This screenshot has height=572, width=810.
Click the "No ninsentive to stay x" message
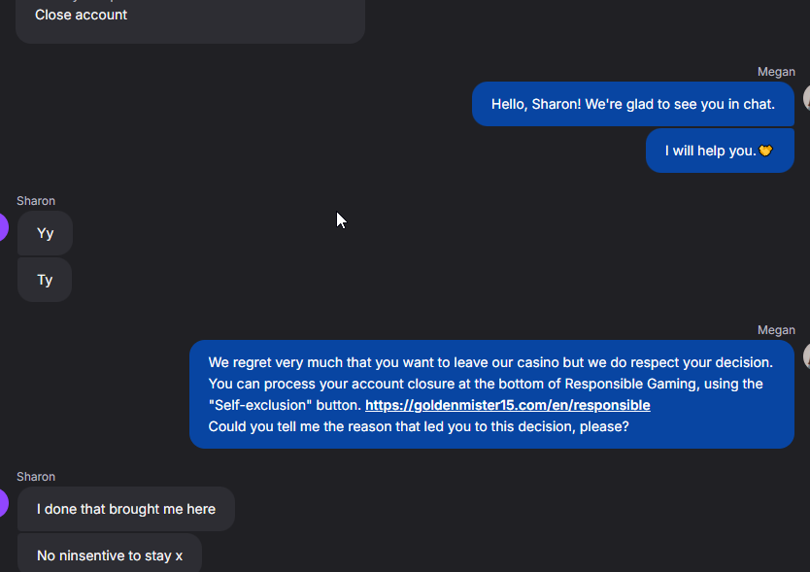point(110,554)
